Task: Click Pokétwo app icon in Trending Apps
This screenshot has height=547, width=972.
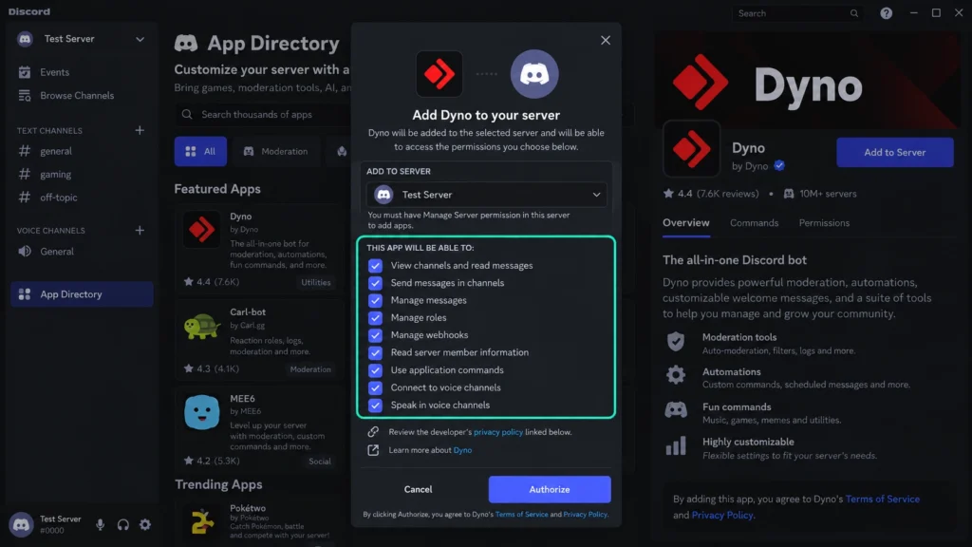Action: 201,521
